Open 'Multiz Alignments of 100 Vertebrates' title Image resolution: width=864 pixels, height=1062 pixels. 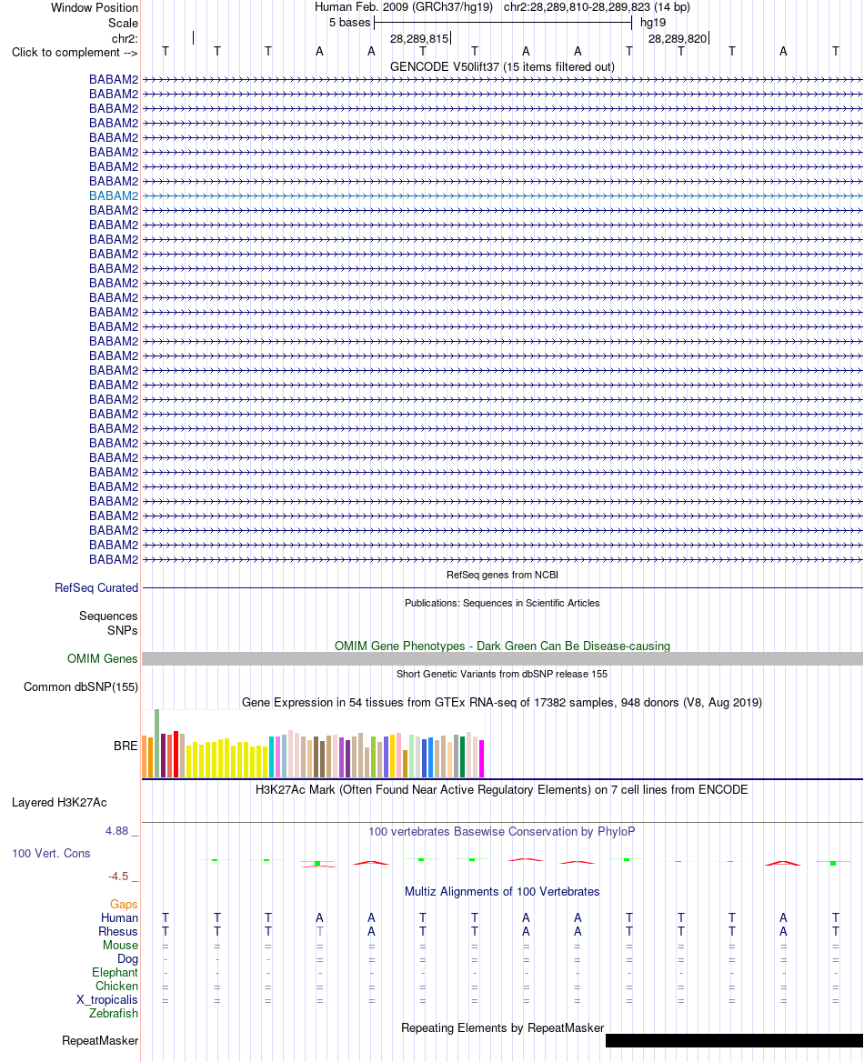[x=502, y=891]
